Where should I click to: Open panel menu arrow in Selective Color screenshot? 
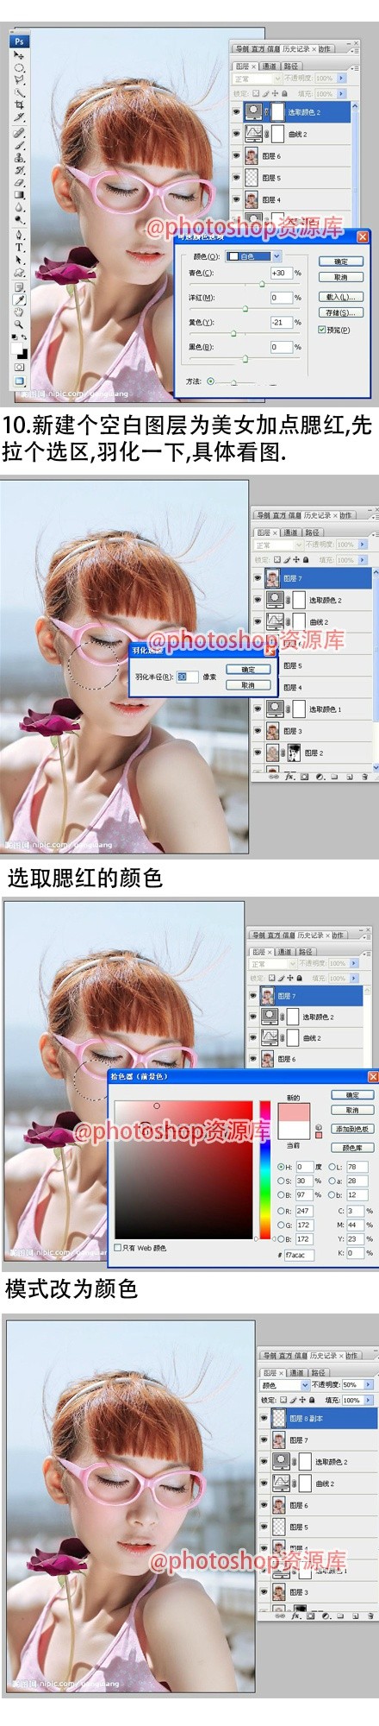[x=357, y=68]
